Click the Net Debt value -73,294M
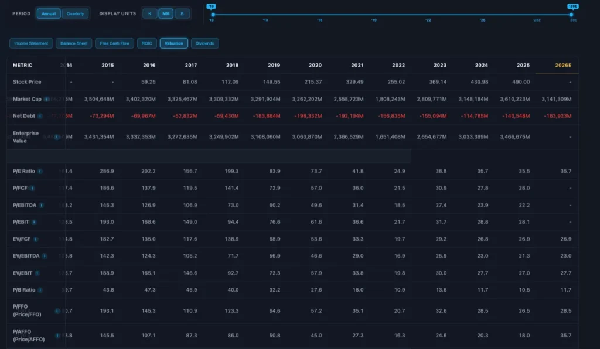Image resolution: width=600 pixels, height=349 pixels. (101, 116)
